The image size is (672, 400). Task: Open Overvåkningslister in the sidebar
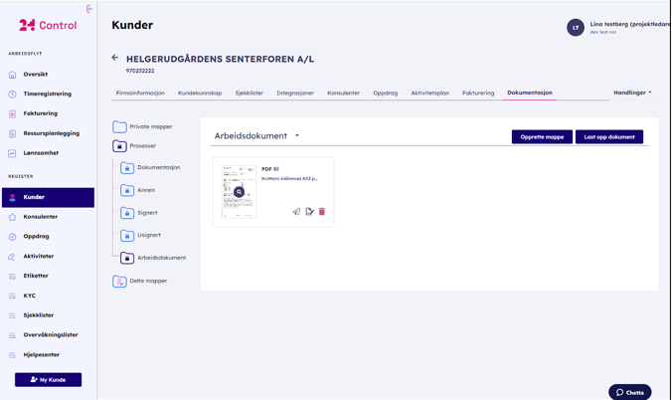click(x=51, y=335)
